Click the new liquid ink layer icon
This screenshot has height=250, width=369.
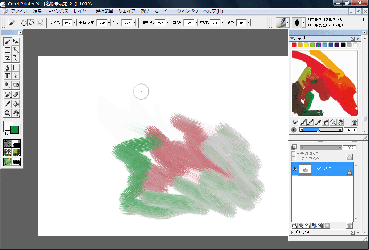point(321,226)
